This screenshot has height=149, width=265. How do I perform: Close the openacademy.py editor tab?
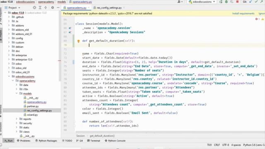(x=89, y=8)
